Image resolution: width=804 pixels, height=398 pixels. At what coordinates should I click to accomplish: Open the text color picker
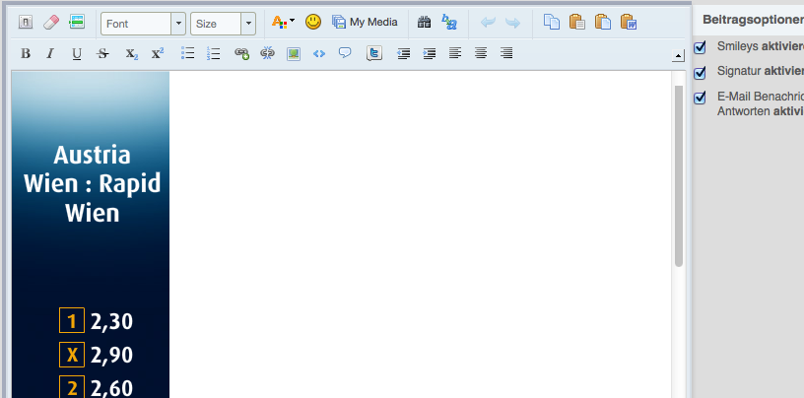(283, 22)
